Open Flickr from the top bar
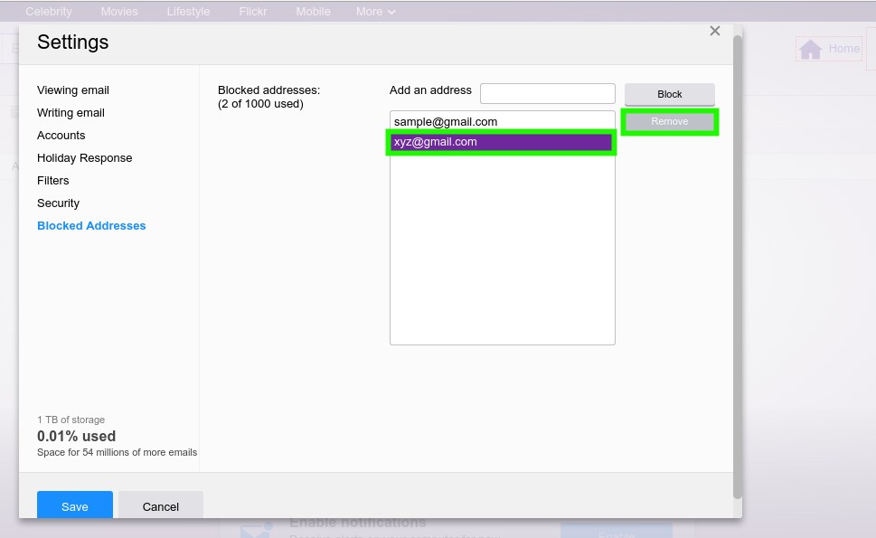This screenshot has width=876, height=538. pos(252,11)
